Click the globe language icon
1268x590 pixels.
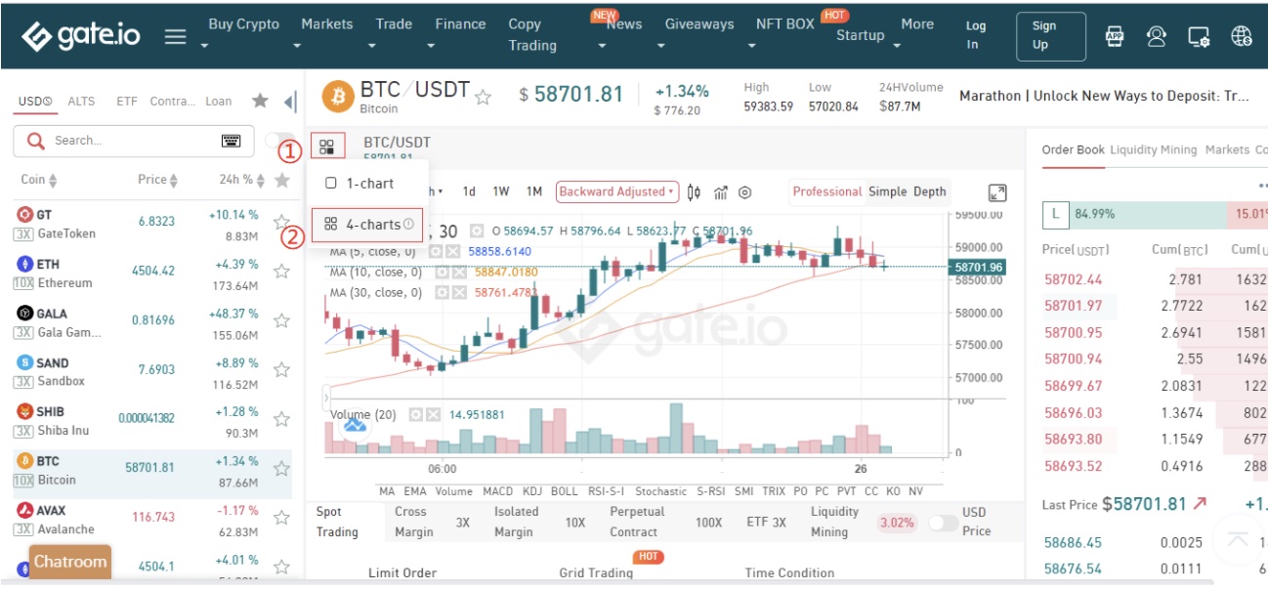point(1242,37)
